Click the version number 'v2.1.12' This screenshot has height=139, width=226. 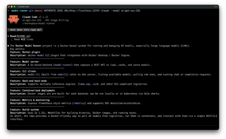click(43, 17)
